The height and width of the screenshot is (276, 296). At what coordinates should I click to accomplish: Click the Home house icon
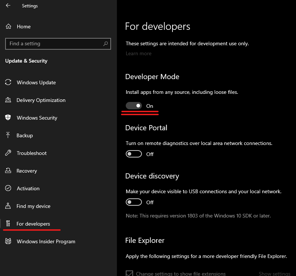pyautogui.click(x=8, y=26)
